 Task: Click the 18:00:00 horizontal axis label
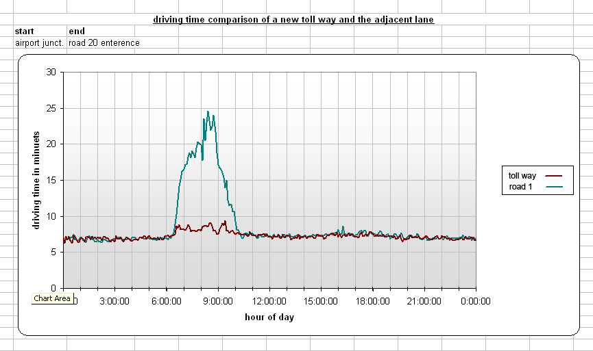(372, 301)
